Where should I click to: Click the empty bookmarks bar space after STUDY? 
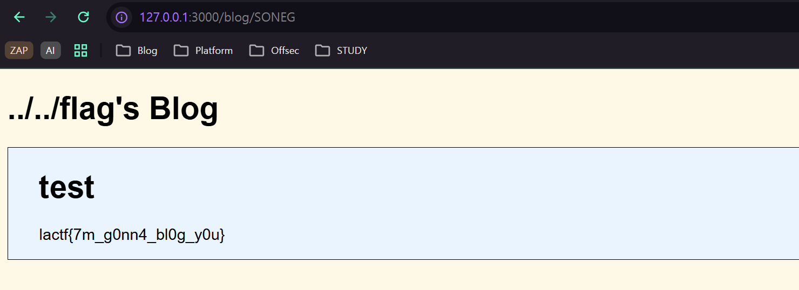(x=540, y=51)
